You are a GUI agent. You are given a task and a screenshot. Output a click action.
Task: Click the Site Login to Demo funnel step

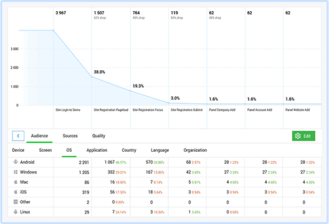tap(68, 110)
